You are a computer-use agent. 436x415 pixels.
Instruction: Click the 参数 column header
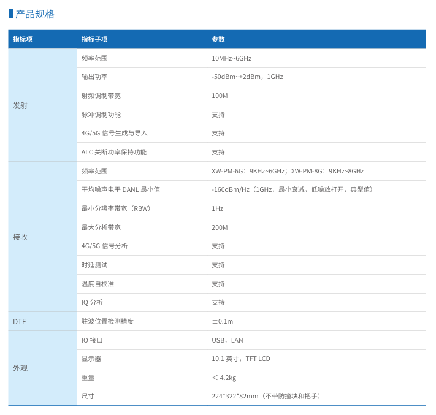pos(218,39)
